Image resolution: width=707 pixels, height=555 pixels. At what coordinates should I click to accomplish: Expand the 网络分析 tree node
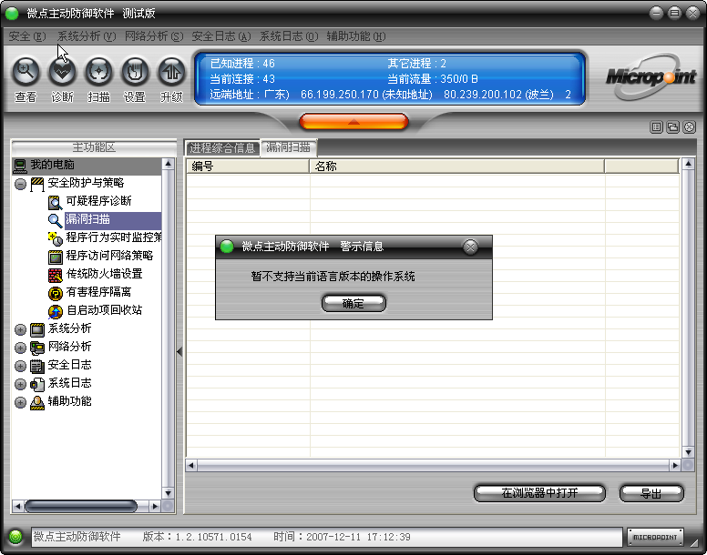[20, 348]
